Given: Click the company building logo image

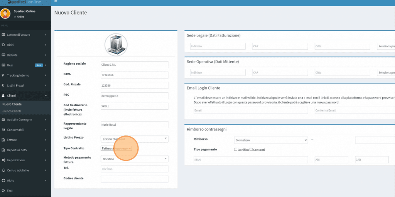Looking at the screenshot, I should tap(116, 45).
